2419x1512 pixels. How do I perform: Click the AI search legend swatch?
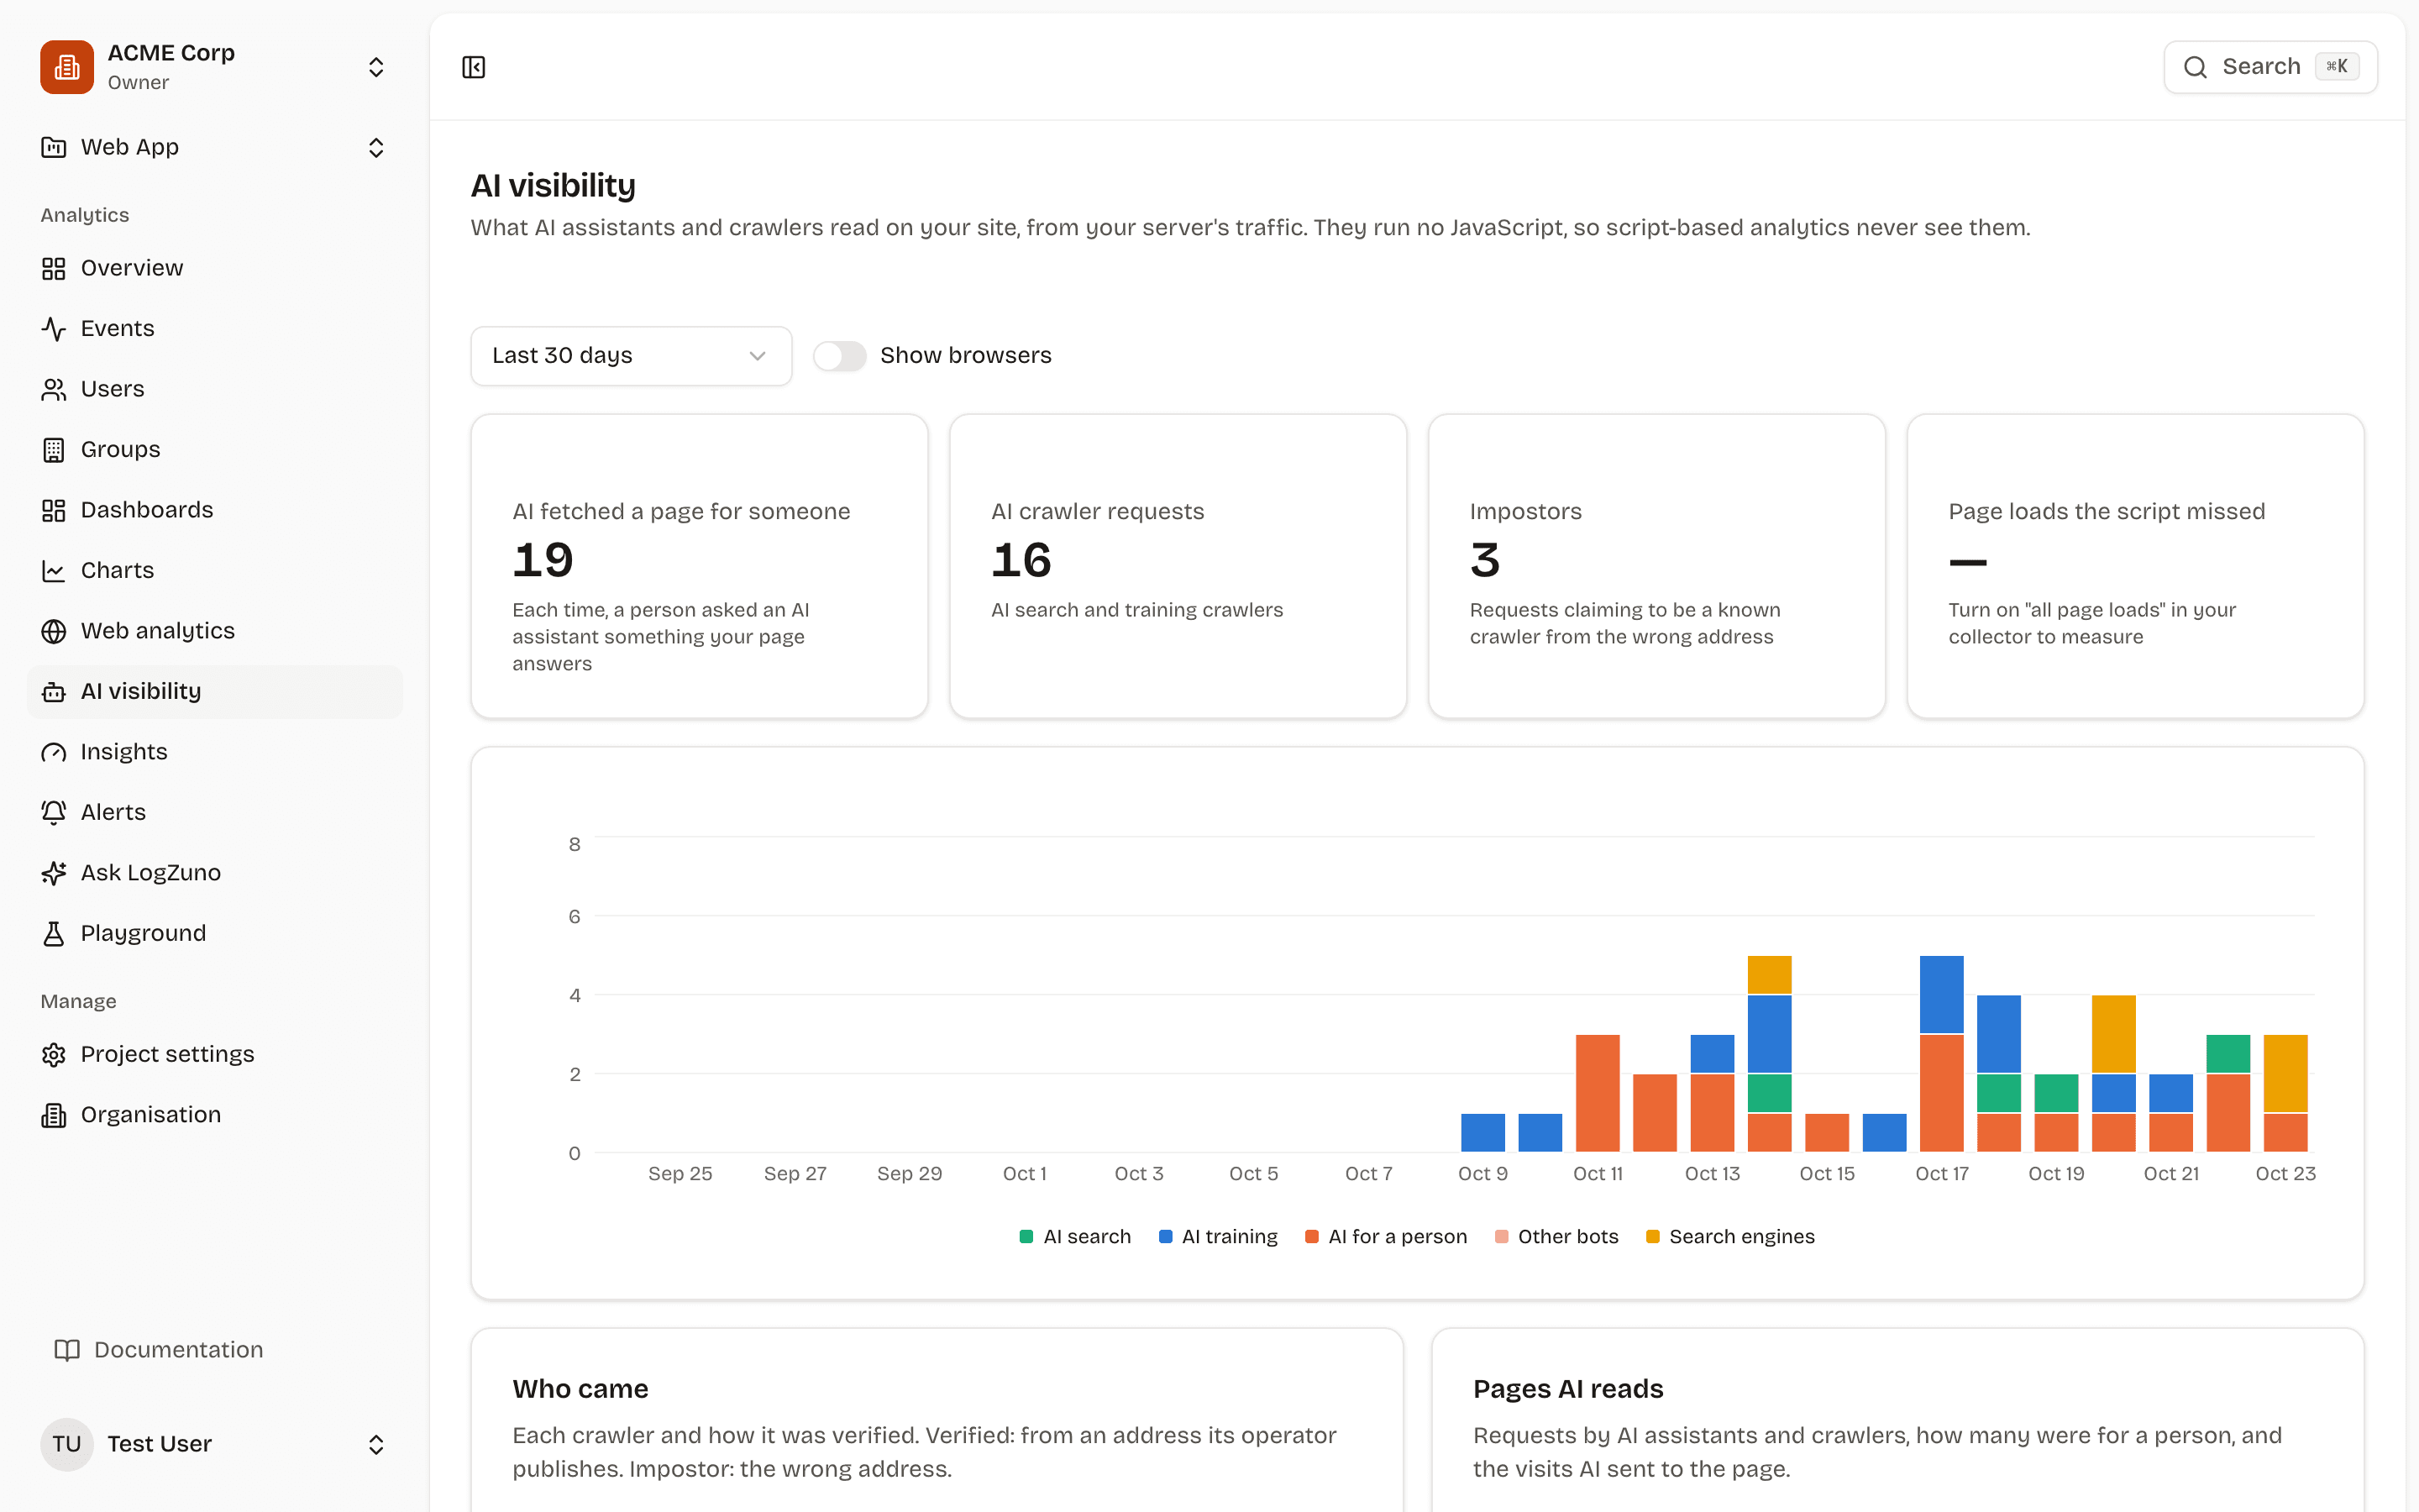[1026, 1237]
